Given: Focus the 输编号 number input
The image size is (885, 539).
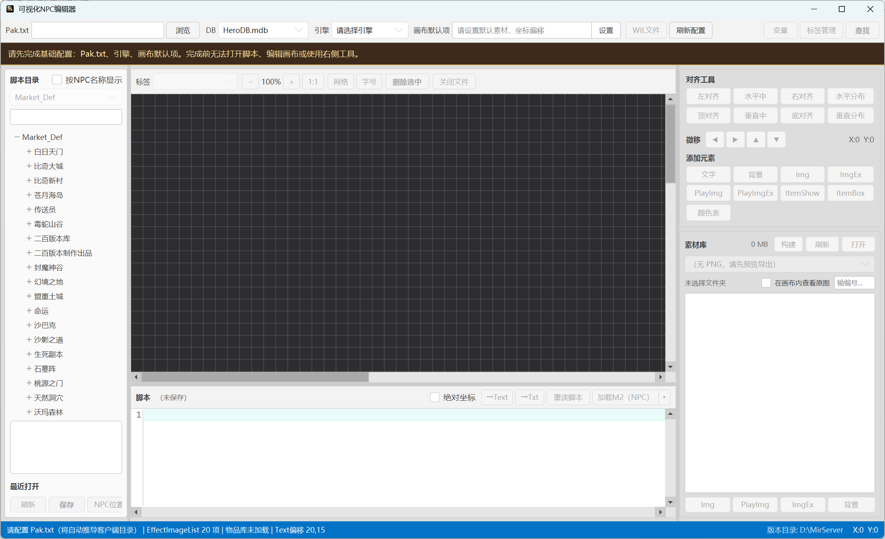Looking at the screenshot, I should pos(854,283).
